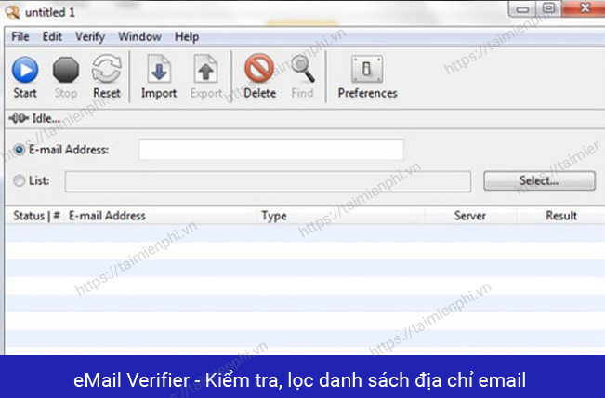Maximize the untitled 1 window

click(x=548, y=8)
